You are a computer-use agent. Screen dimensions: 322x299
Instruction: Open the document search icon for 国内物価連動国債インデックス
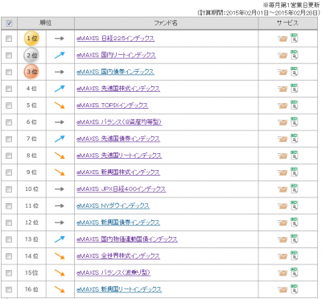pyautogui.click(x=295, y=239)
